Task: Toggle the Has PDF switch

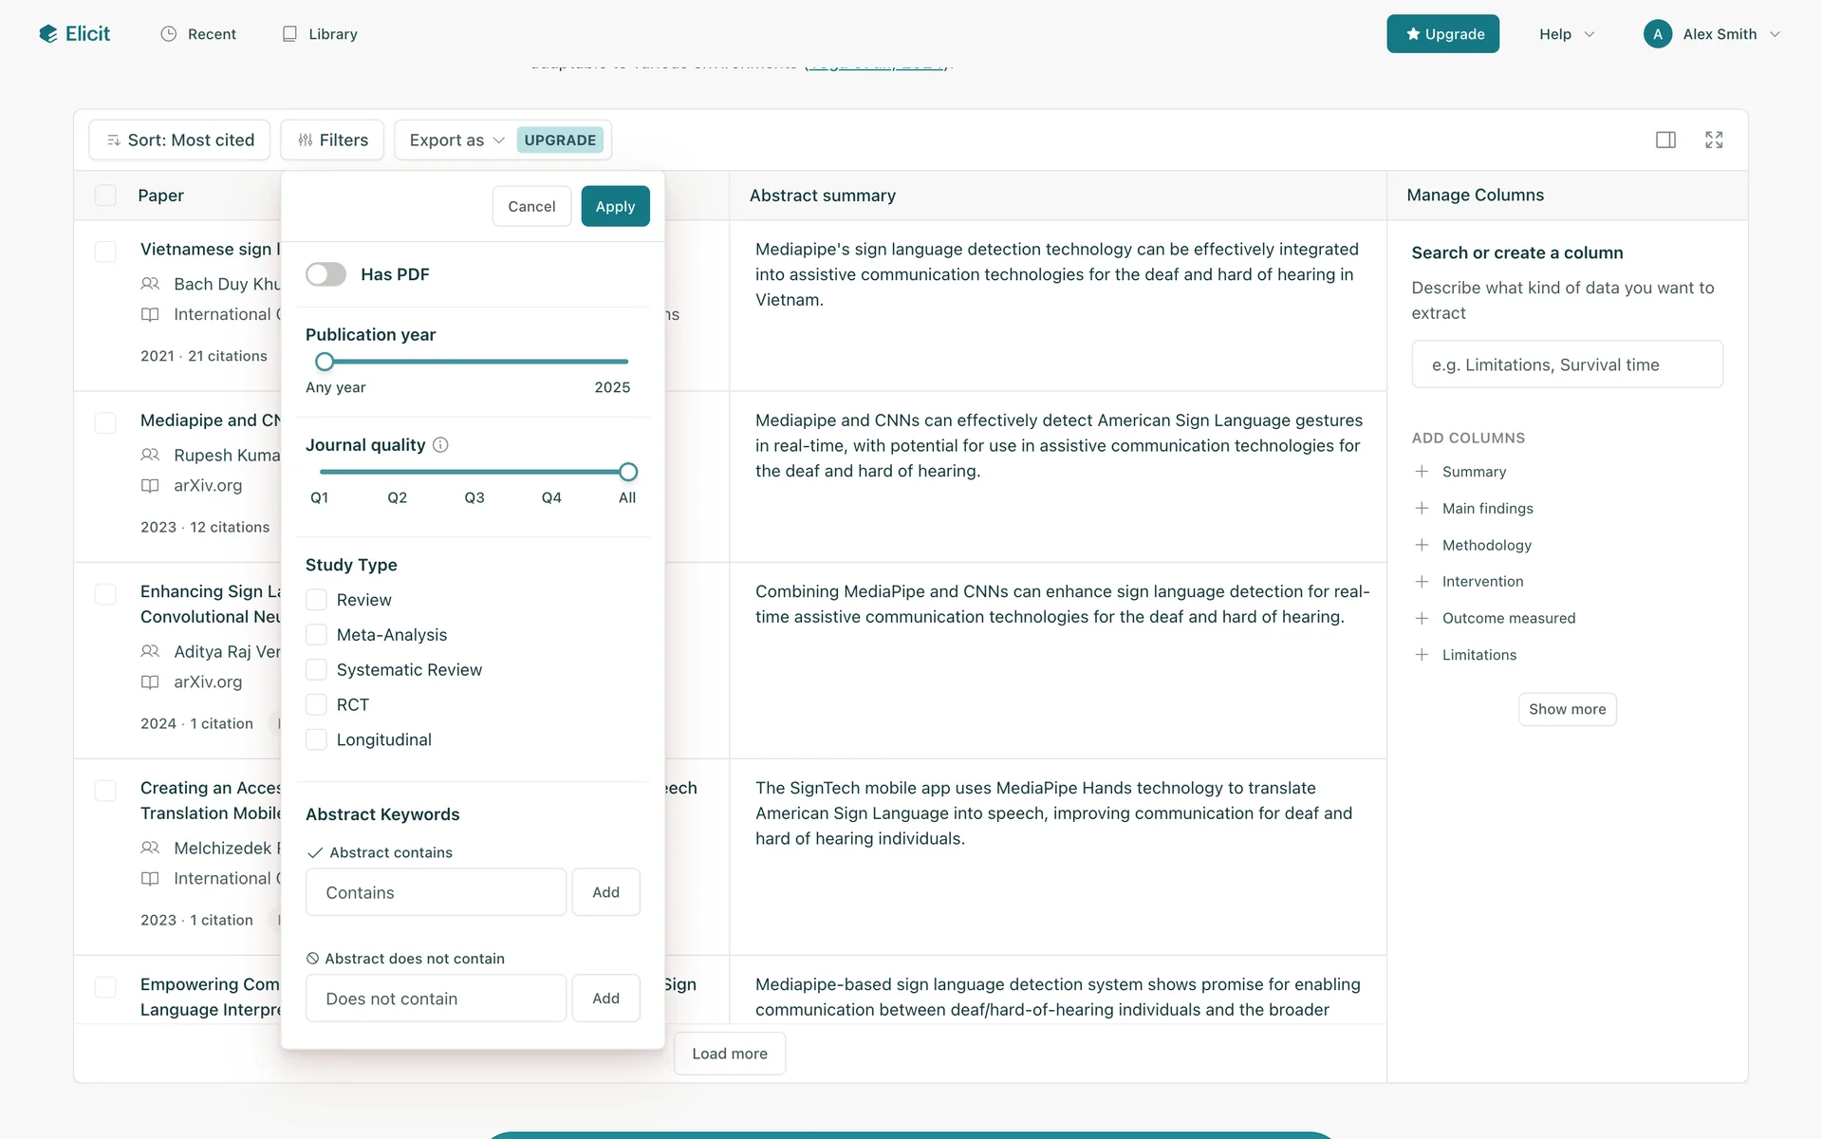Action: (x=325, y=274)
